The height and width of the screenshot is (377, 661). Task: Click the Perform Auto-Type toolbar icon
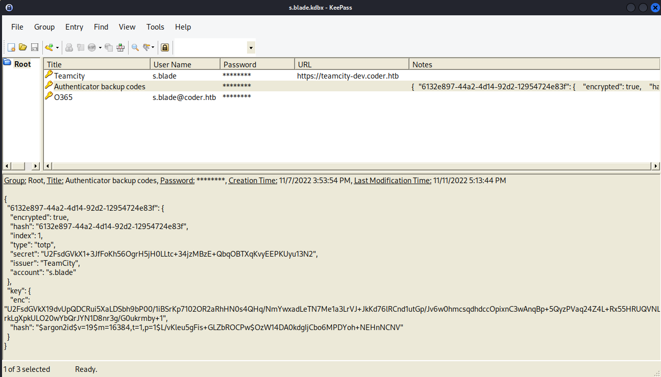[x=120, y=47]
